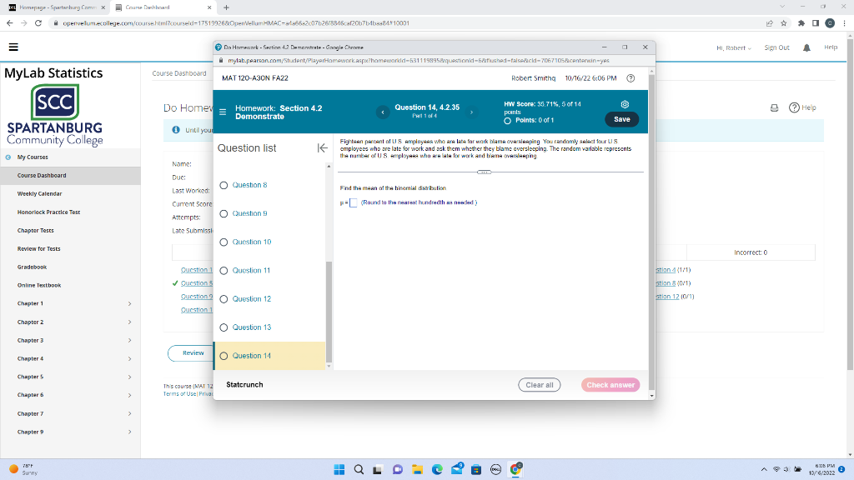Screen dimensions: 854x480
Task: Expand Chapter 7 in sidebar
Action: click(x=129, y=413)
